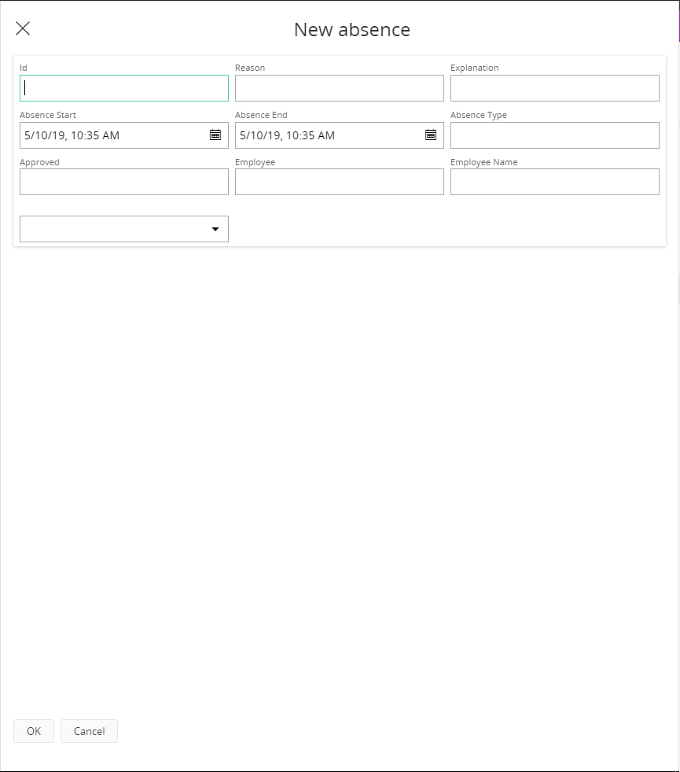Click the Absence Start date text

[x=72, y=135]
